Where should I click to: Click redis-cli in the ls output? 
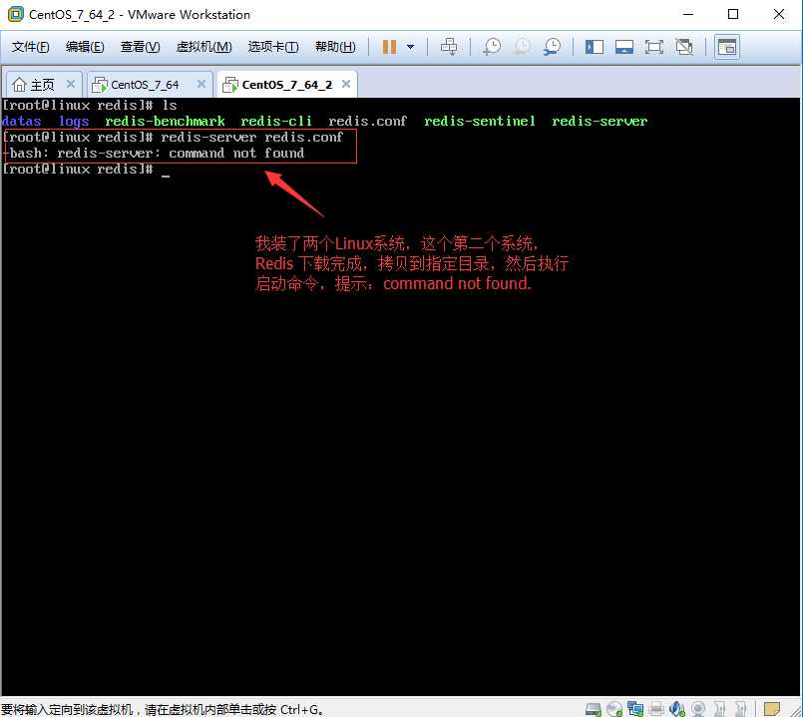276,122
